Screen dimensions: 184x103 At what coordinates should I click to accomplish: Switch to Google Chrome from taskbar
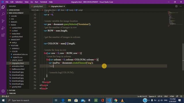(x=116, y=100)
